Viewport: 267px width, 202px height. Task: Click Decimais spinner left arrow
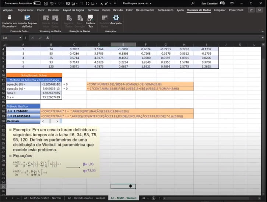pos(43,121)
